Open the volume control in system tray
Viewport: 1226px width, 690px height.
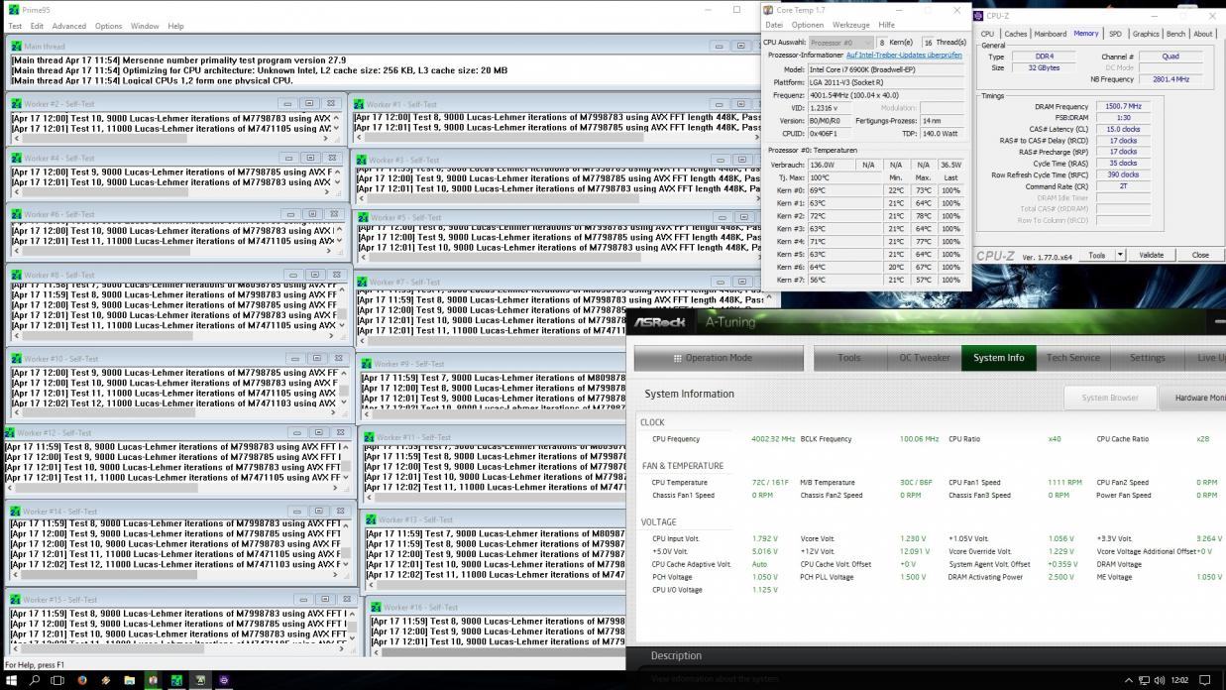pyautogui.click(x=1159, y=680)
